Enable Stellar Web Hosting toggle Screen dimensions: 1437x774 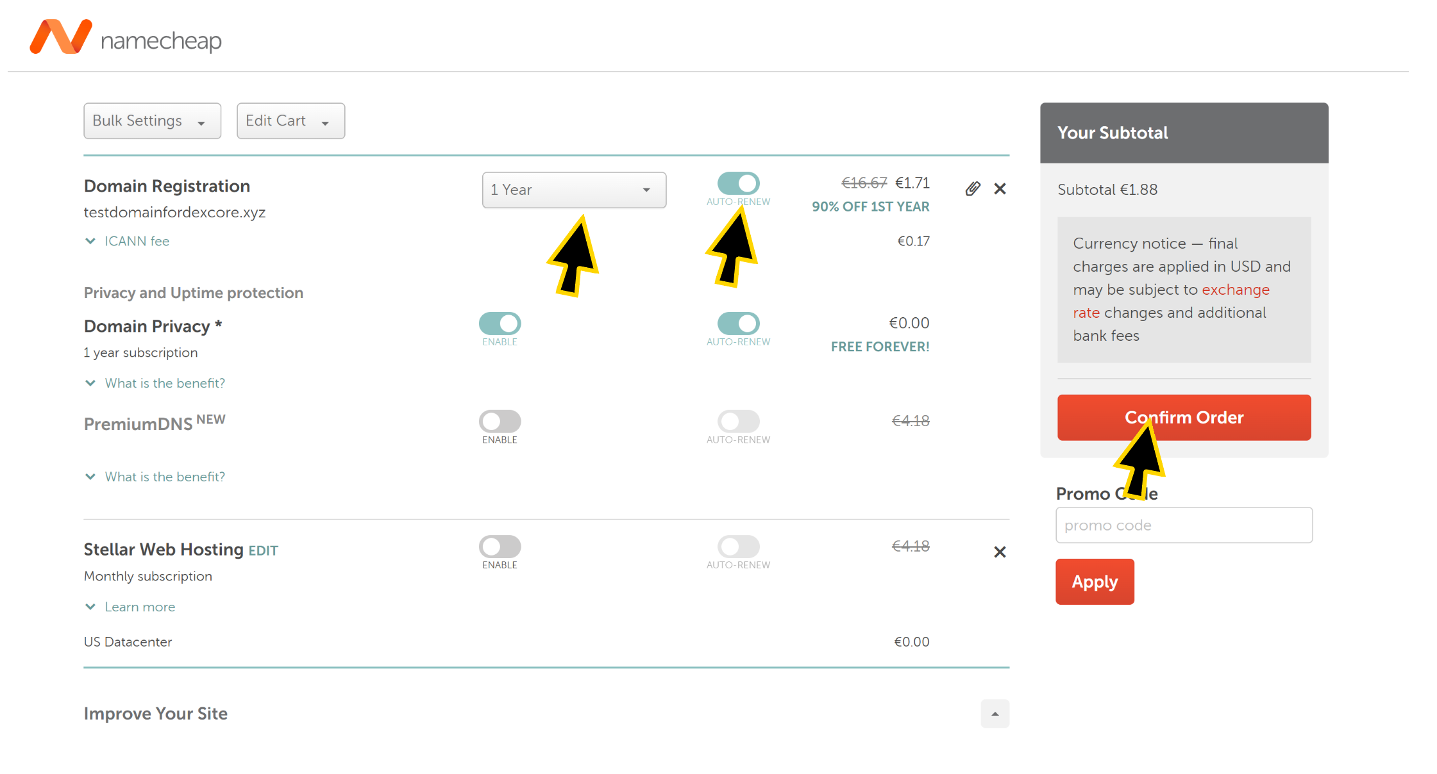point(500,547)
